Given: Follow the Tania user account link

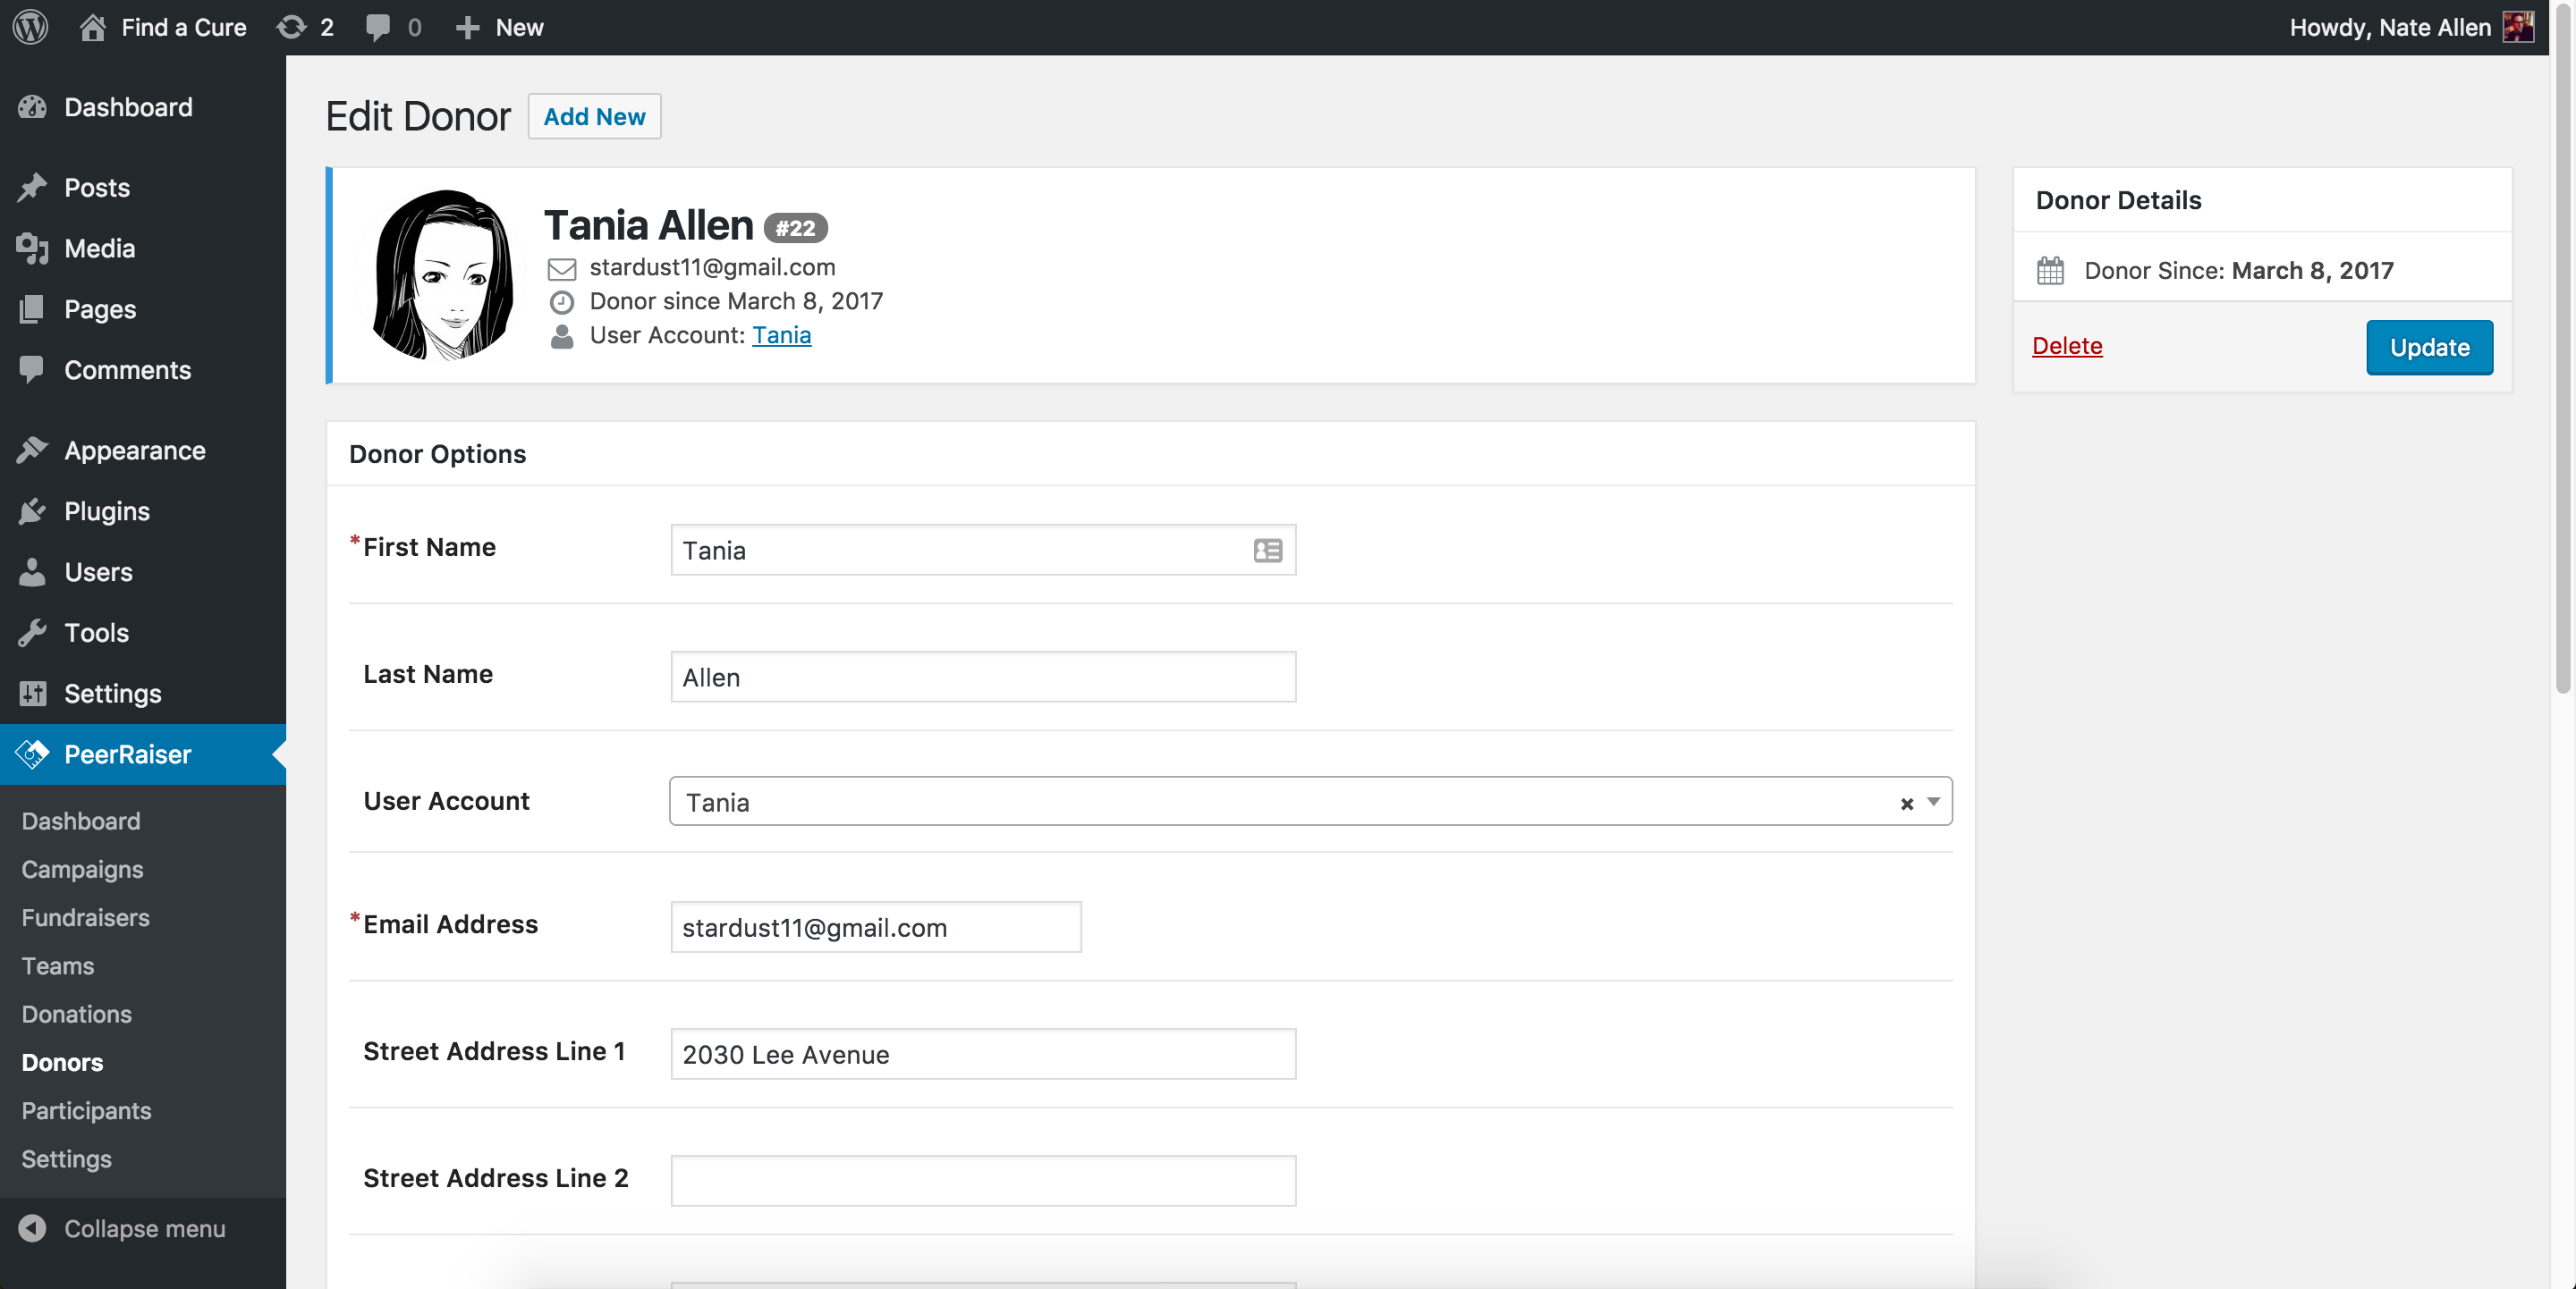Looking at the screenshot, I should point(781,334).
